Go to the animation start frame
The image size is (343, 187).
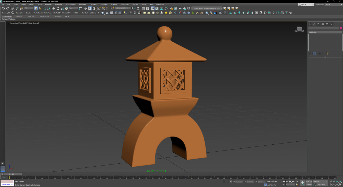[x=284, y=181]
